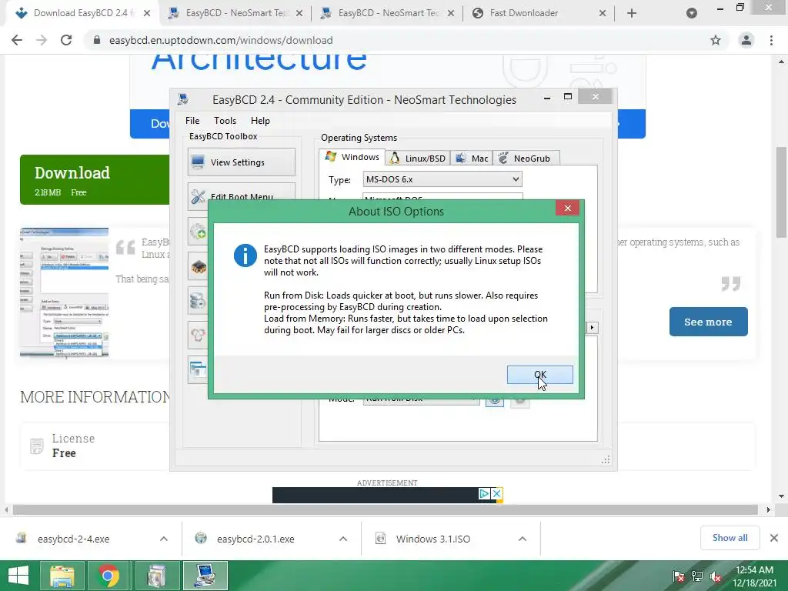Click the network tray icon
Image resolution: width=788 pixels, height=591 pixels.
(697, 576)
